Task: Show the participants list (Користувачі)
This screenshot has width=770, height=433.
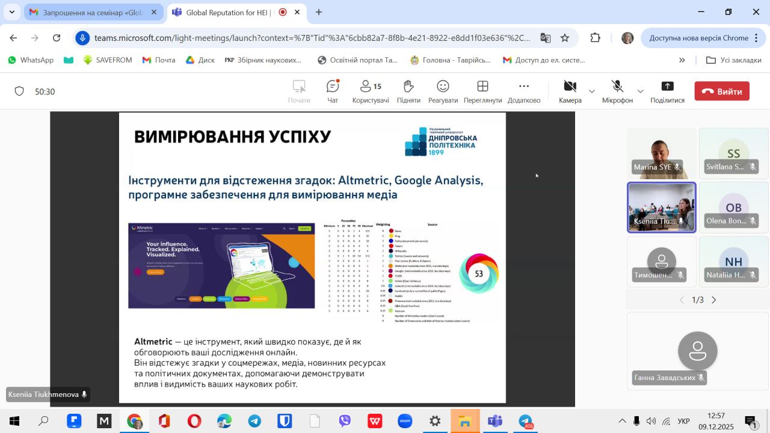Action: click(x=370, y=91)
